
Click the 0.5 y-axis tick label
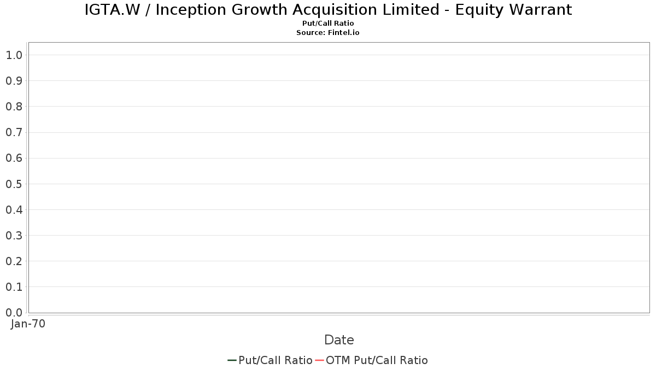click(x=14, y=184)
